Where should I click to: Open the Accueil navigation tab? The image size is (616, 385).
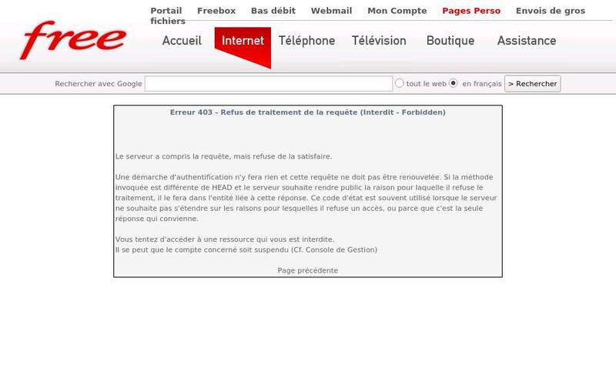[182, 41]
